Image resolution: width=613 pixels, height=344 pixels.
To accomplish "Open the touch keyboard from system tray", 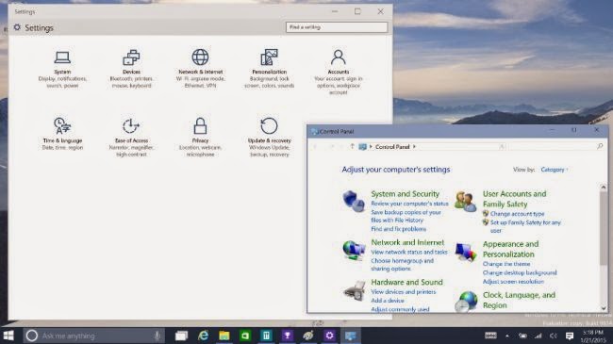I will (490, 336).
